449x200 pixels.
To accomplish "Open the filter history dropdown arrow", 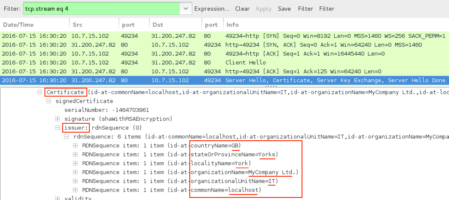I will click(185, 8).
